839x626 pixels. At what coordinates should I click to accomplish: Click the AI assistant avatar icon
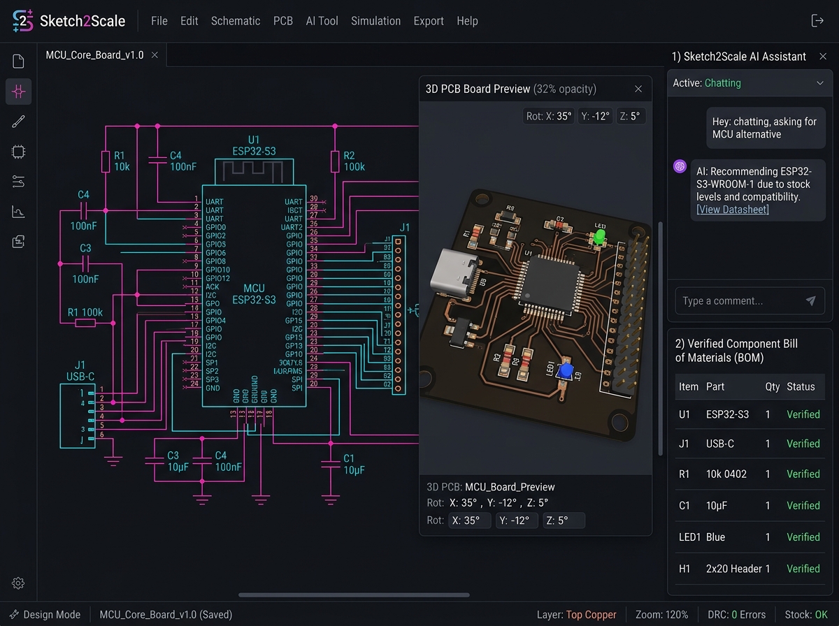point(680,166)
